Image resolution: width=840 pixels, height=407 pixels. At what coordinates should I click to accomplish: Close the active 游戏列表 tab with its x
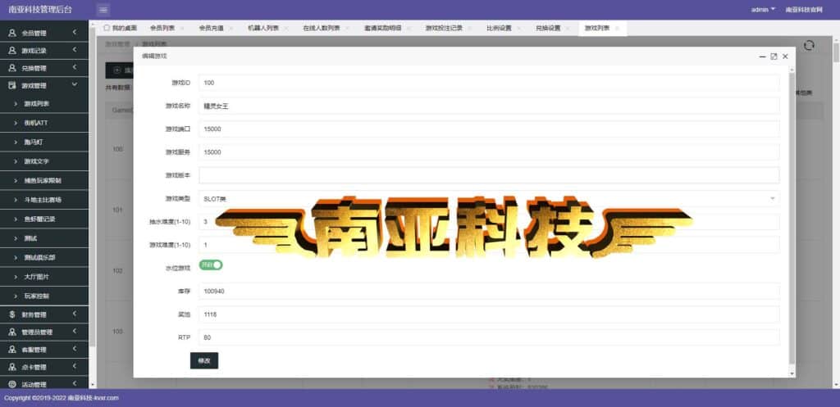617,29
